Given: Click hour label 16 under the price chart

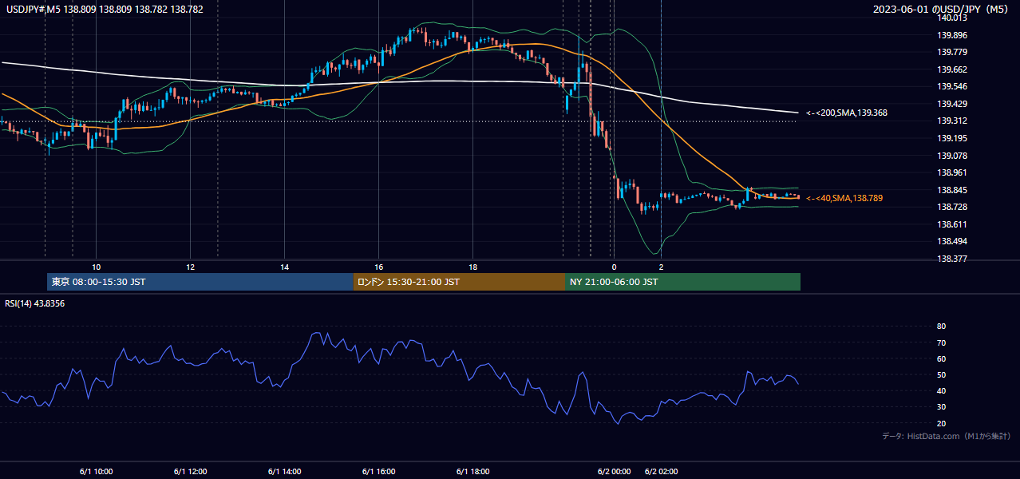Looking at the screenshot, I should tap(378, 267).
